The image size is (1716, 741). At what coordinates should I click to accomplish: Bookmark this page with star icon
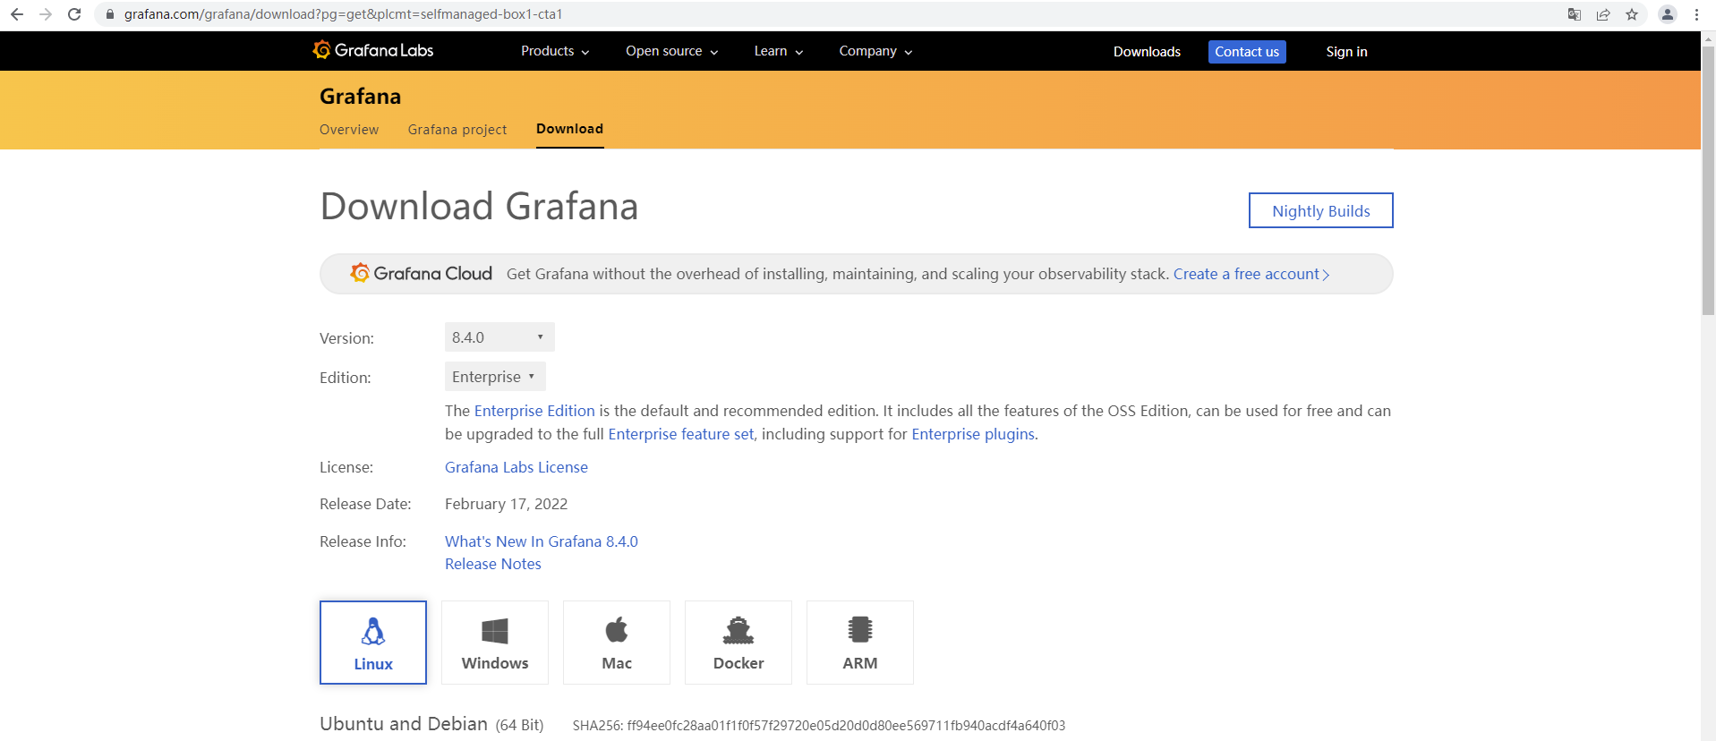click(x=1632, y=14)
